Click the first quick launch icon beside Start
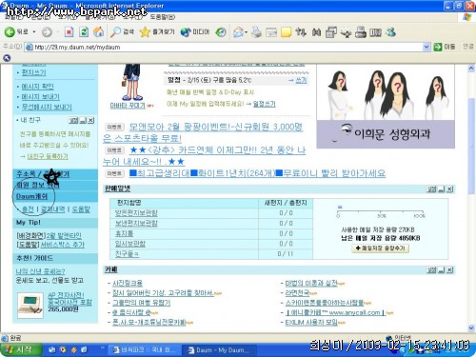476x357 pixels. (x=52, y=349)
